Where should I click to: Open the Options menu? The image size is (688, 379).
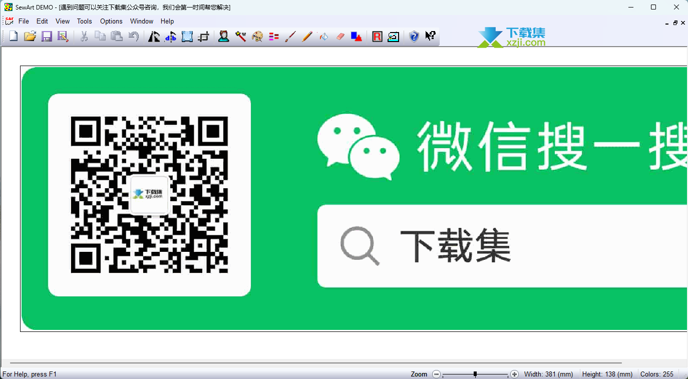point(111,21)
